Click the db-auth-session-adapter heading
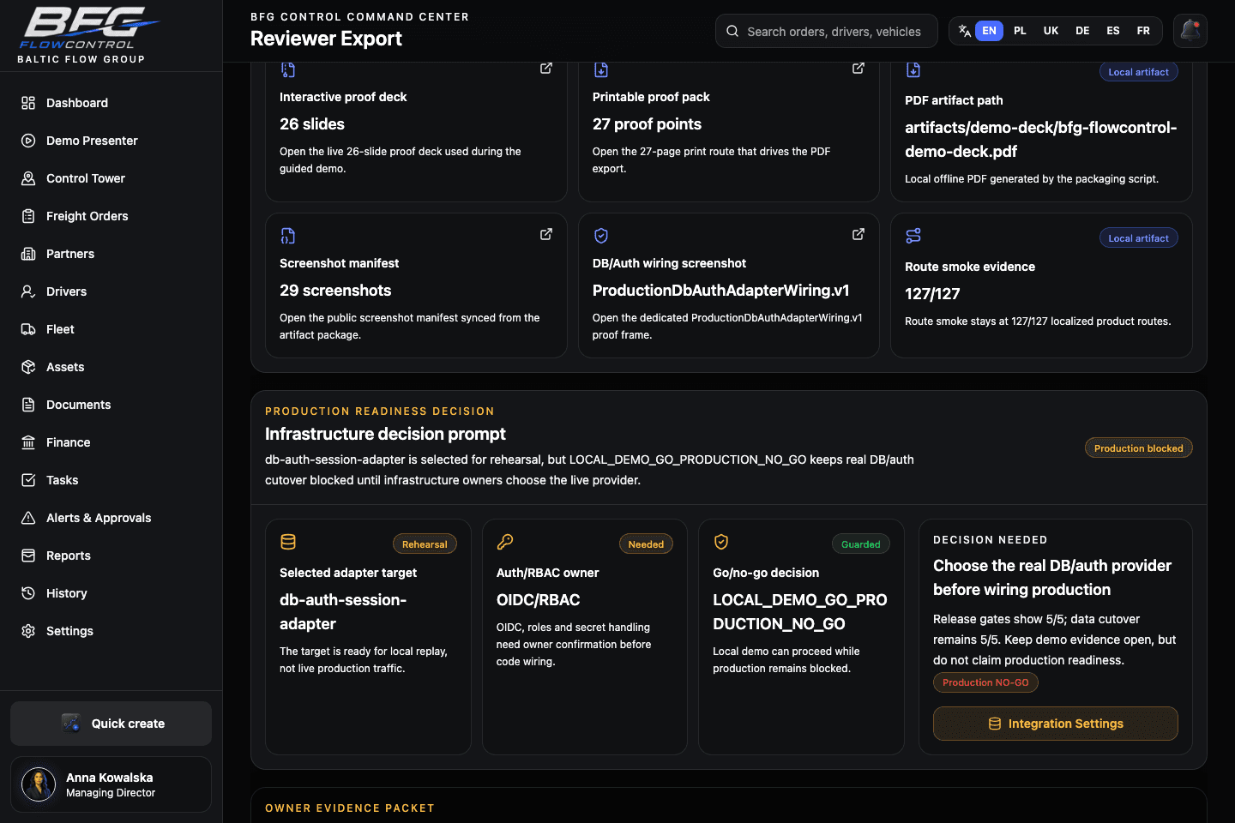Viewport: 1235px width, 823px height. (343, 612)
